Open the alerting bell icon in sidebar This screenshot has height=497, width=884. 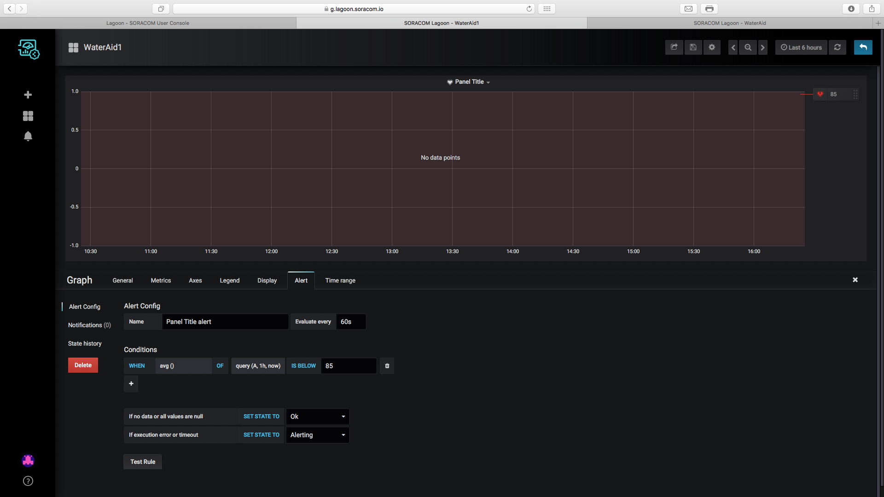pyautogui.click(x=28, y=136)
